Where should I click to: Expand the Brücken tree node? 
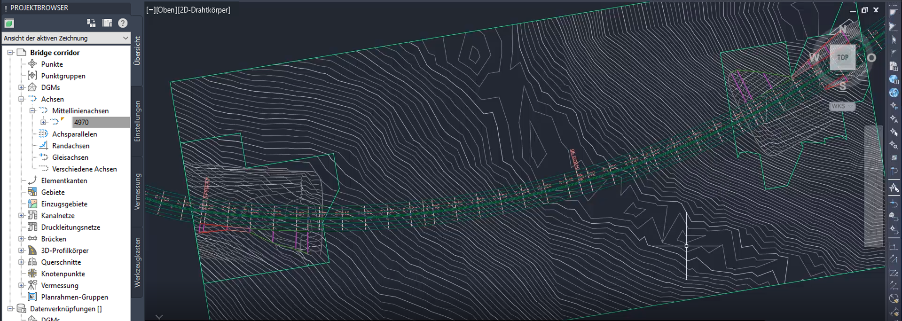click(x=21, y=239)
